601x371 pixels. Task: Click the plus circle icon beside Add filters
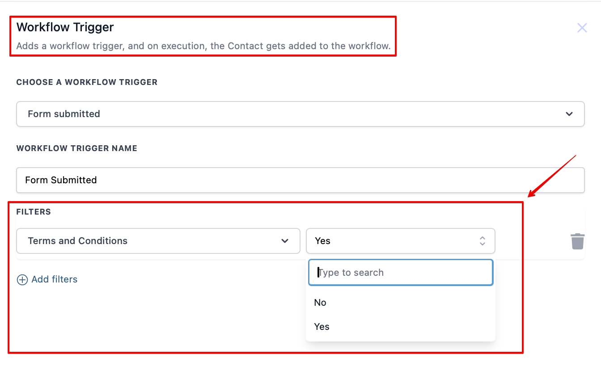22,280
